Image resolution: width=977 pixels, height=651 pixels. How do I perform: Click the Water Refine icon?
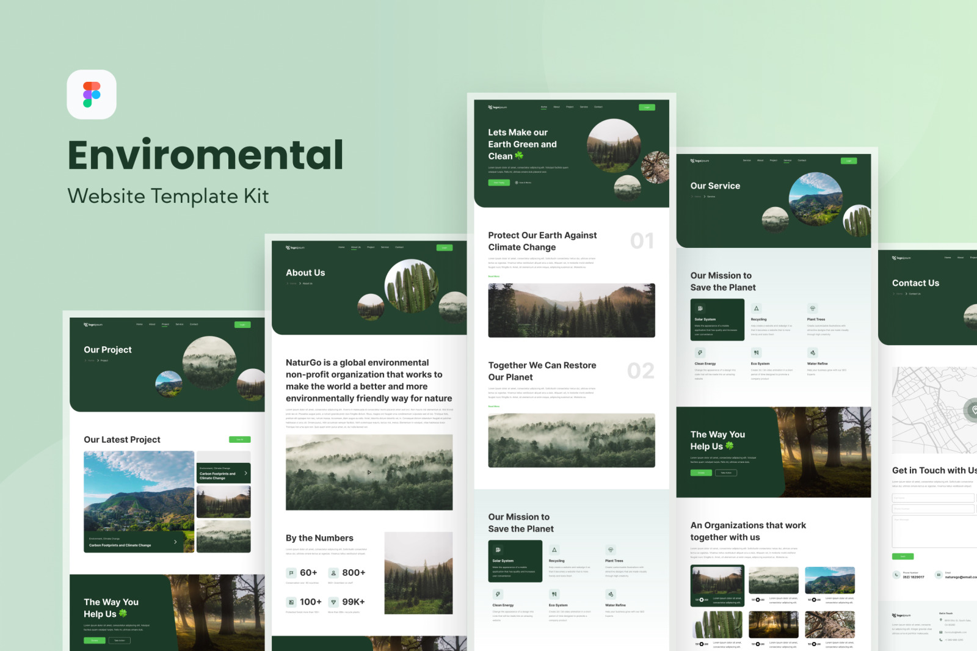point(813,352)
